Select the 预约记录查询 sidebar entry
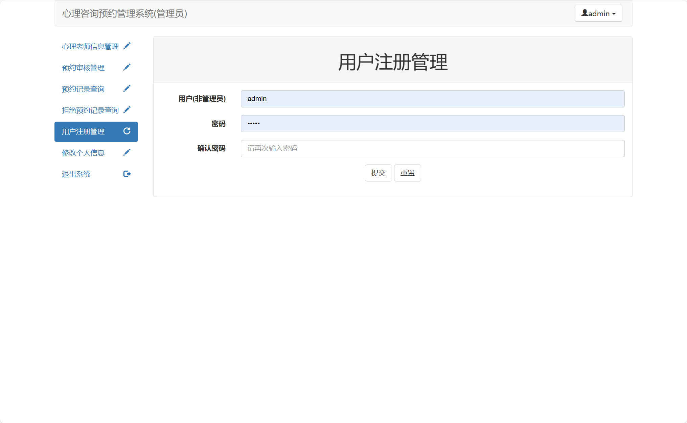The image size is (687, 423). pyautogui.click(x=83, y=89)
